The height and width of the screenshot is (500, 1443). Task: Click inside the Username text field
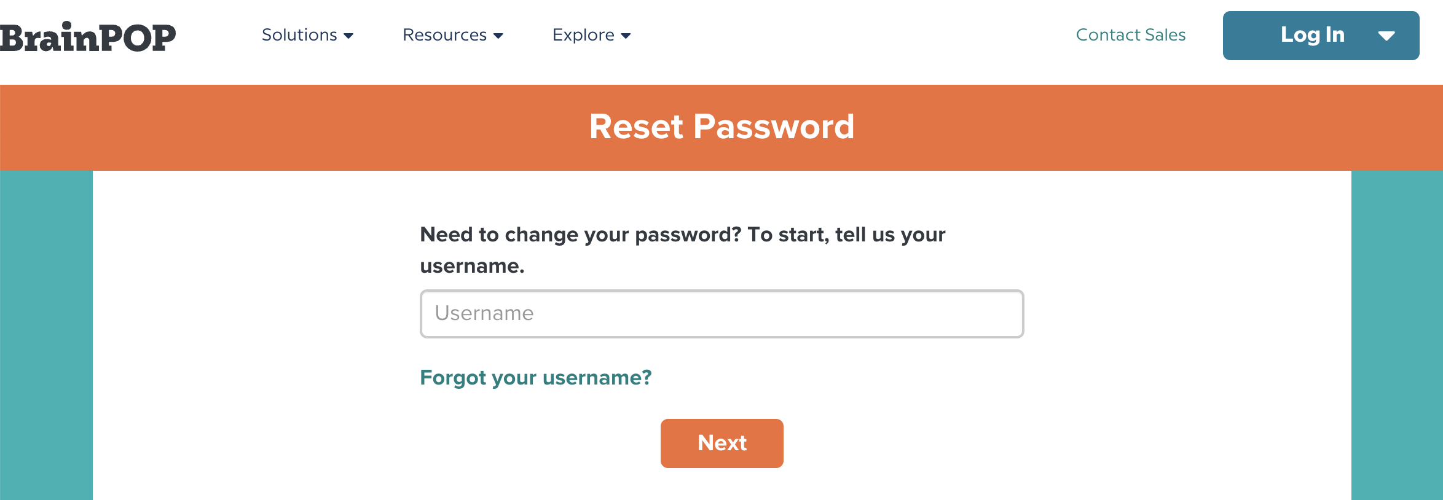point(721,313)
